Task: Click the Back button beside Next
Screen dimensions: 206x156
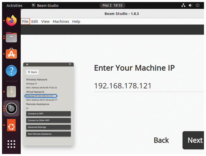Action: pyautogui.click(x=161, y=140)
